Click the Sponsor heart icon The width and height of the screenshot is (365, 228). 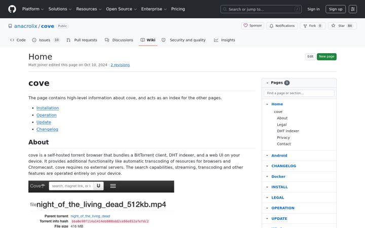click(245, 25)
